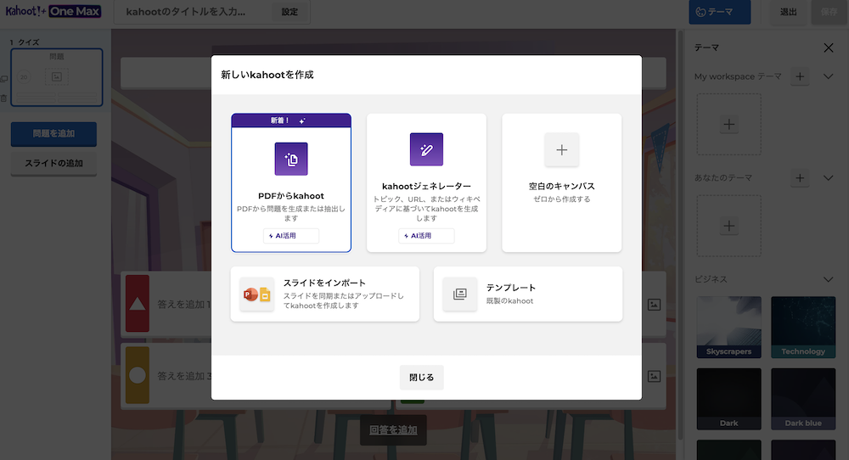Click the 回答を追加 link

[x=393, y=430]
